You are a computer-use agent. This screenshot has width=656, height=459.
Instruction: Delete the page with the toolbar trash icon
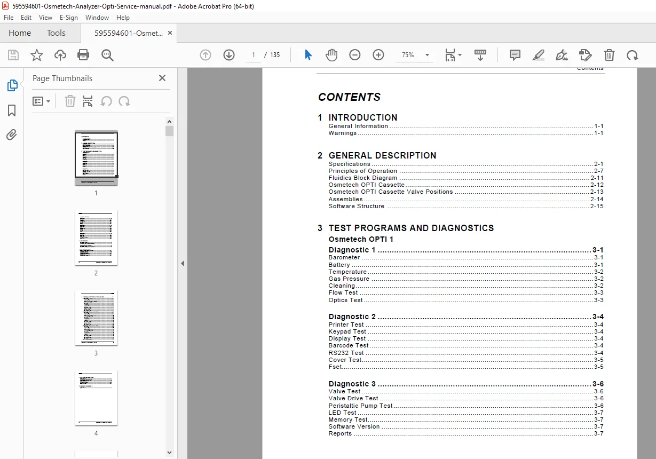point(609,55)
